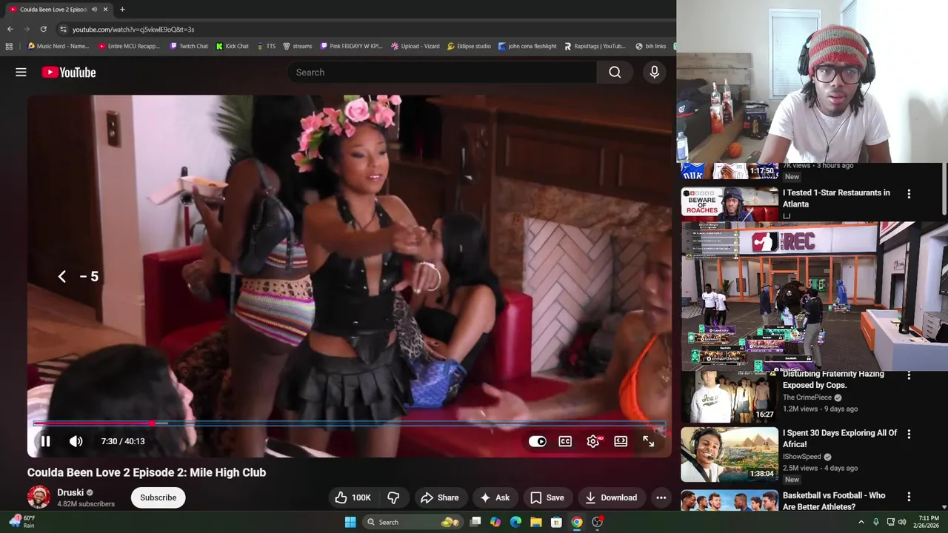Focus the YouTube search field
Image resolution: width=948 pixels, height=533 pixels.
(441, 73)
